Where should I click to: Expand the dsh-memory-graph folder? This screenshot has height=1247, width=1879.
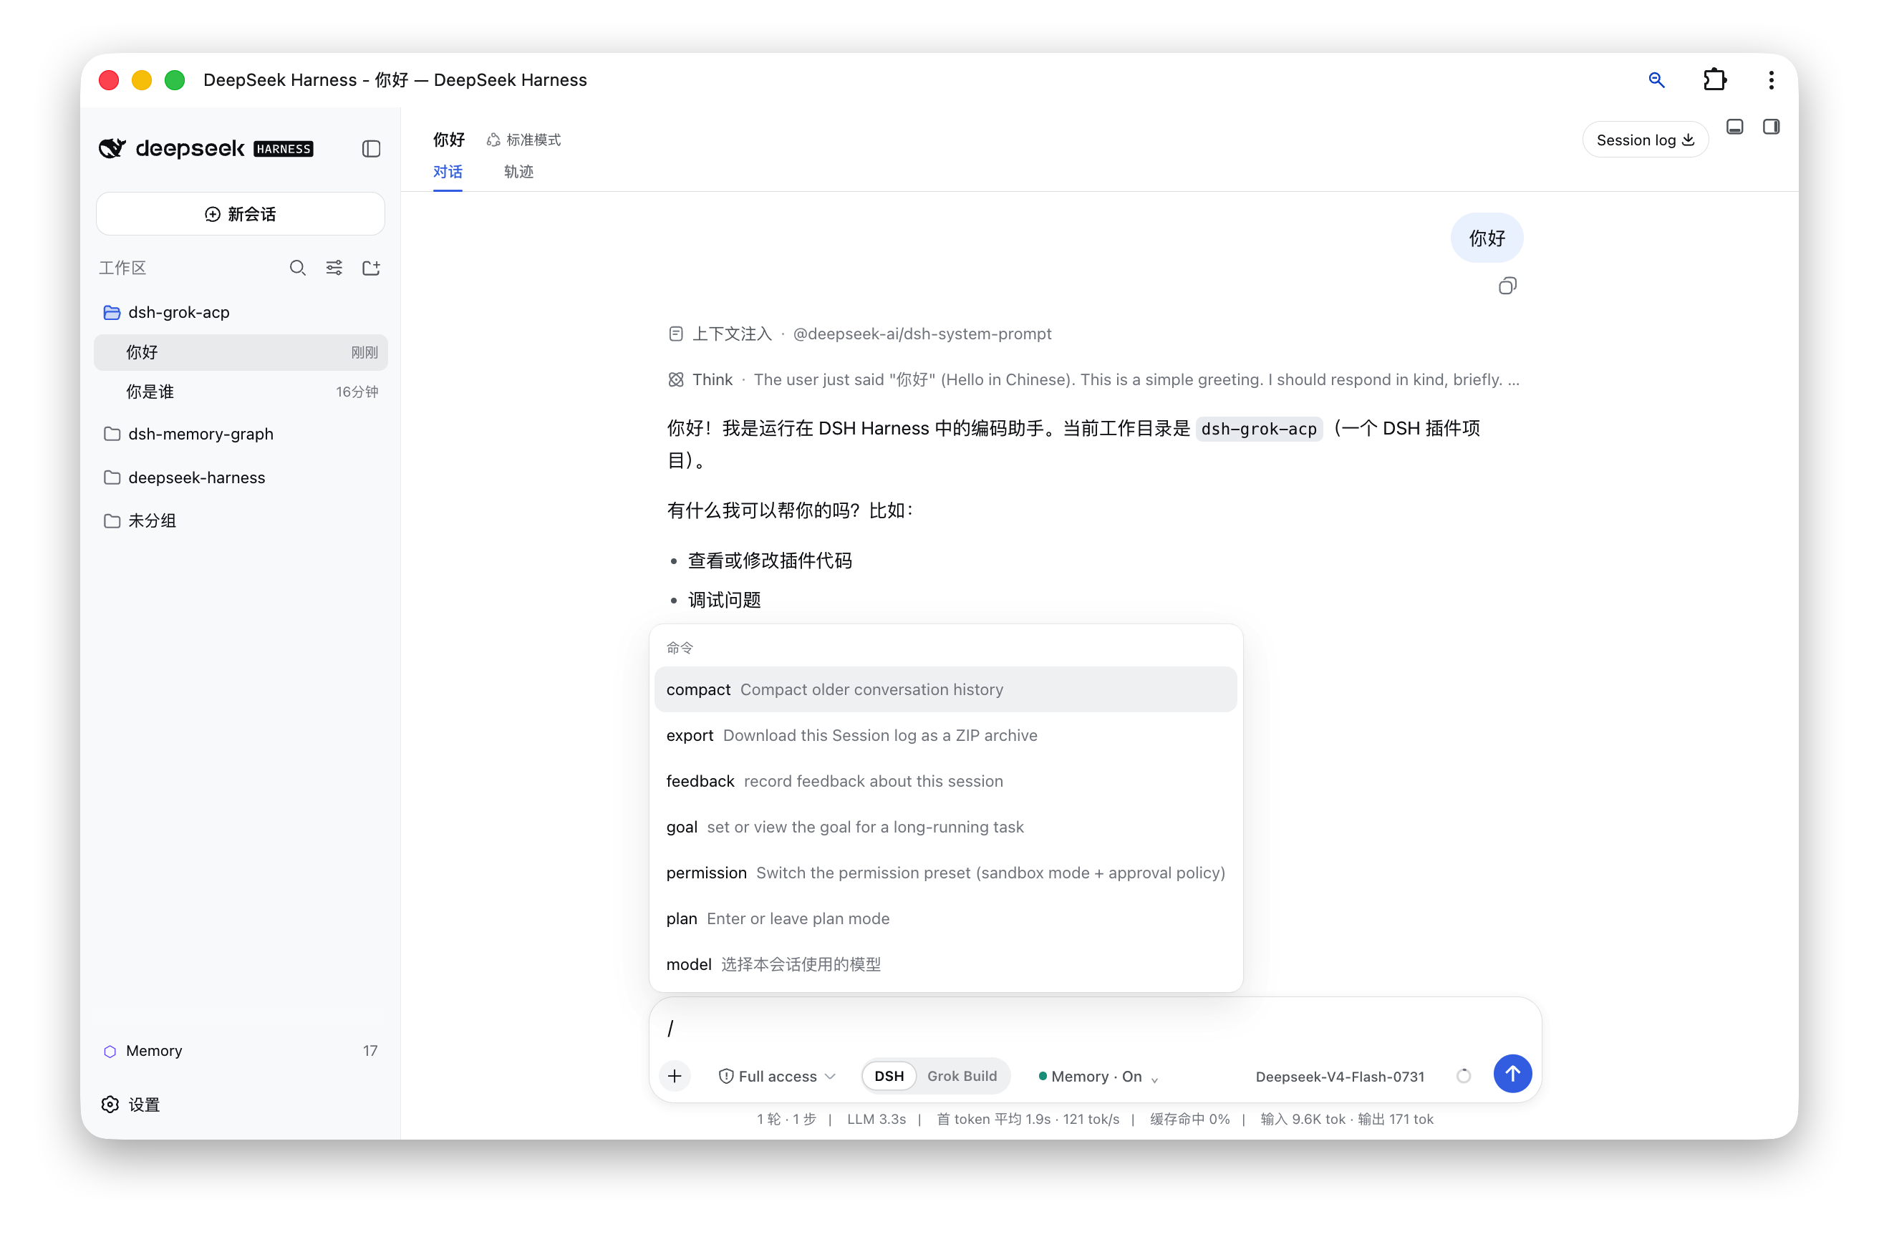click(x=240, y=435)
